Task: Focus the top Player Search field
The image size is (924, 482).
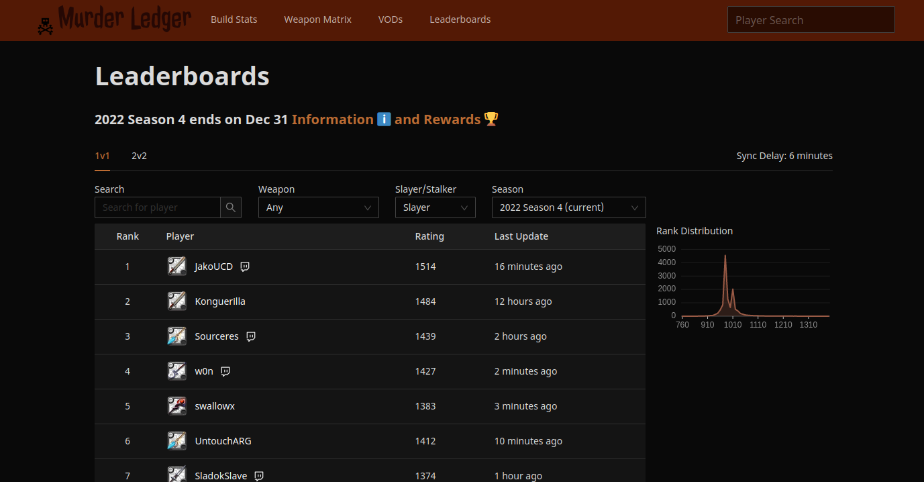Action: (811, 20)
